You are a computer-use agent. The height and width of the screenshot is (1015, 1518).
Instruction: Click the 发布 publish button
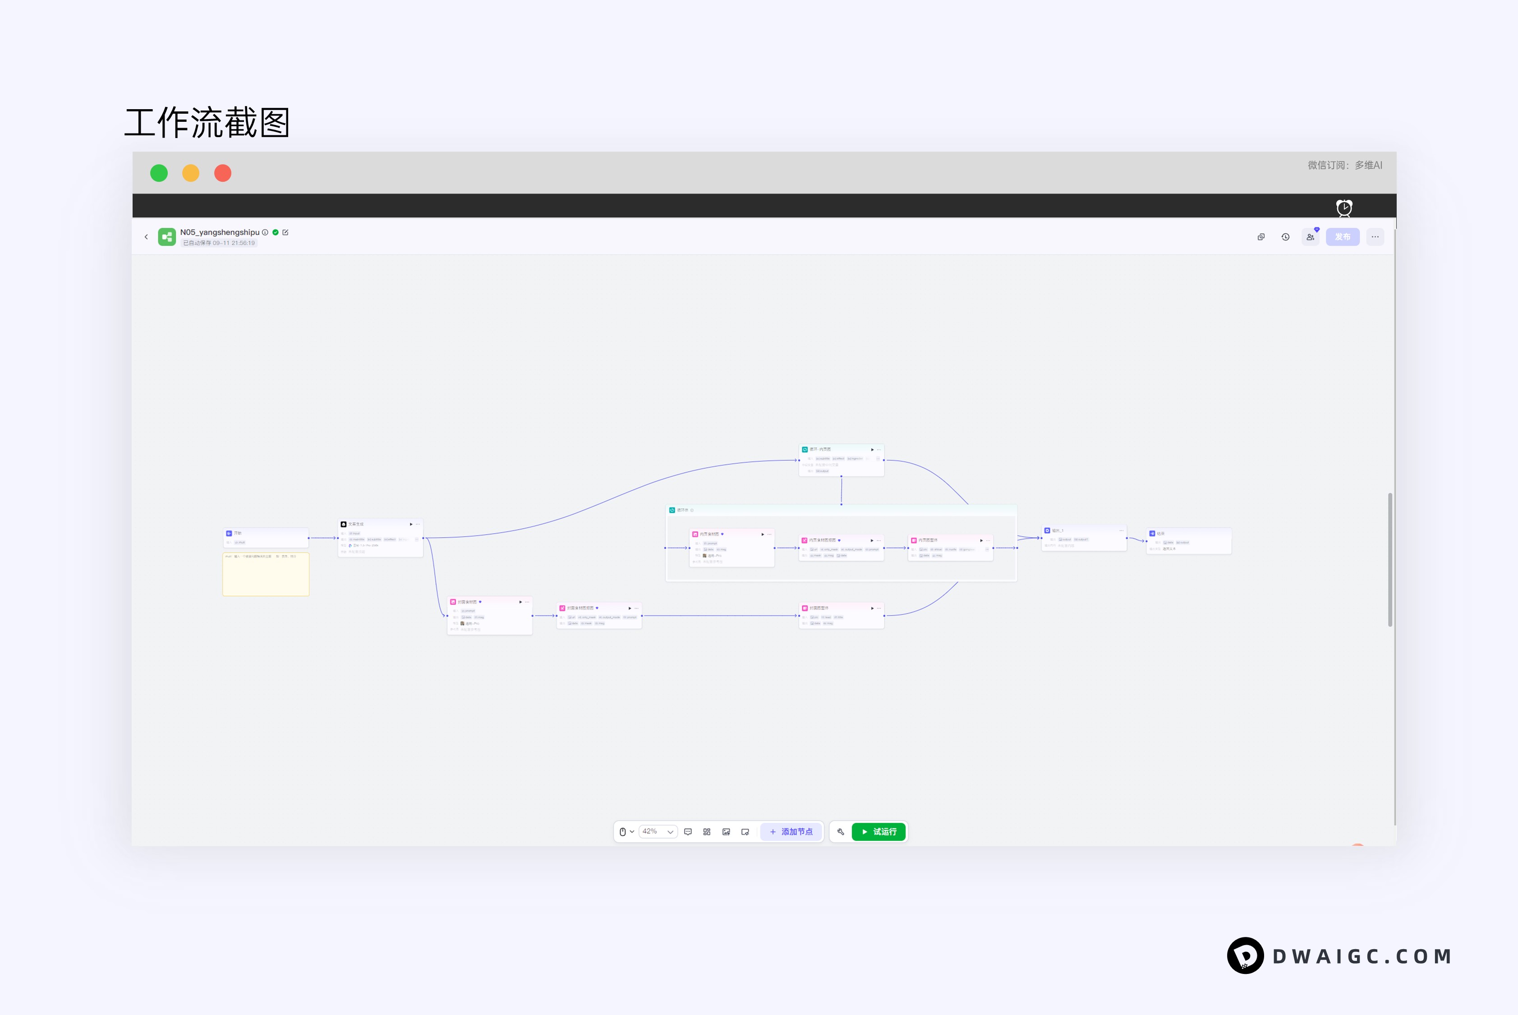point(1342,237)
